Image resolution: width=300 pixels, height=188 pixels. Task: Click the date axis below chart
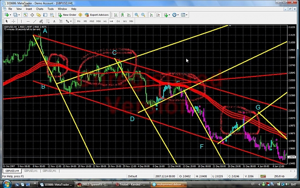click(145, 166)
